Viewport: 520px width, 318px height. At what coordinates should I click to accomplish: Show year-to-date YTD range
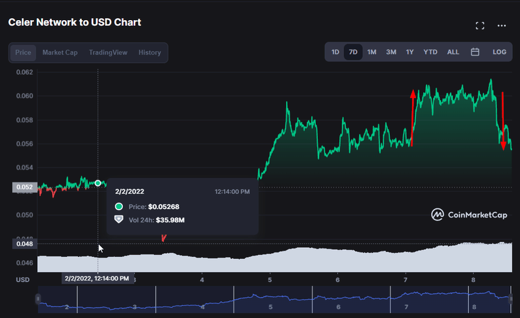click(430, 52)
